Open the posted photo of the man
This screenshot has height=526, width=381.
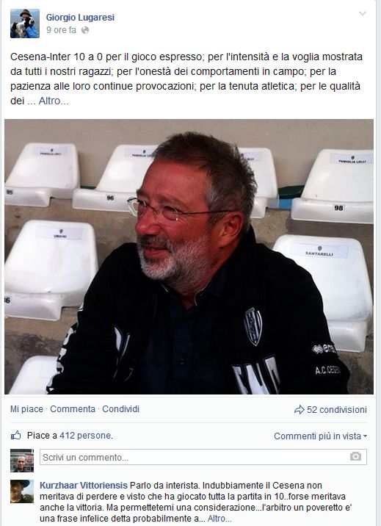[x=189, y=256]
